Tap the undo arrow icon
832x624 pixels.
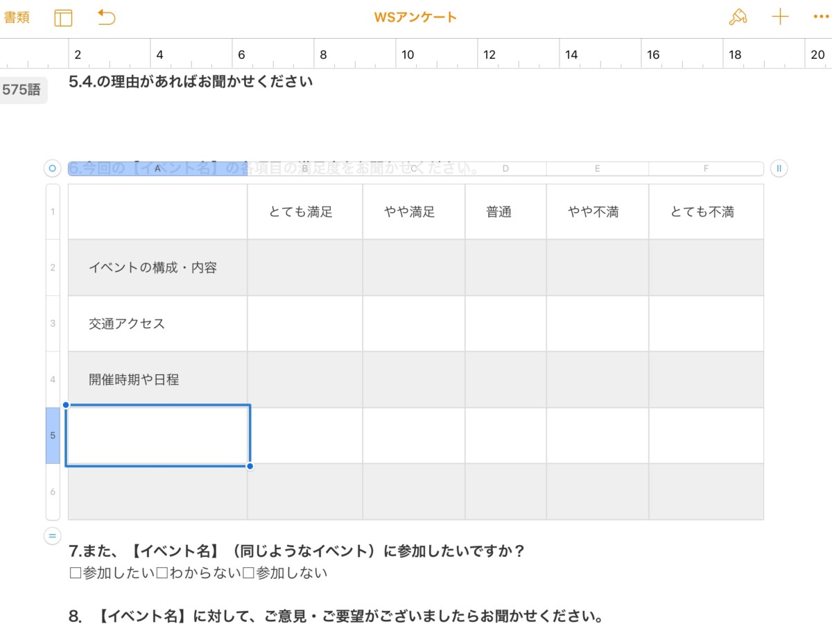coord(106,18)
